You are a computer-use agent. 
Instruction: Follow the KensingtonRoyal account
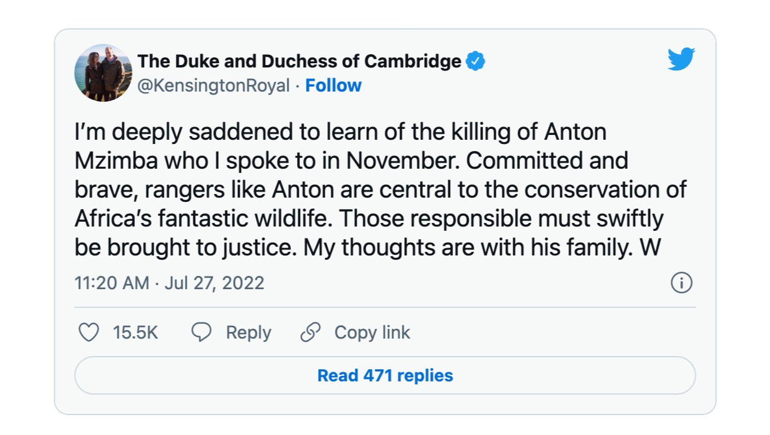(333, 86)
